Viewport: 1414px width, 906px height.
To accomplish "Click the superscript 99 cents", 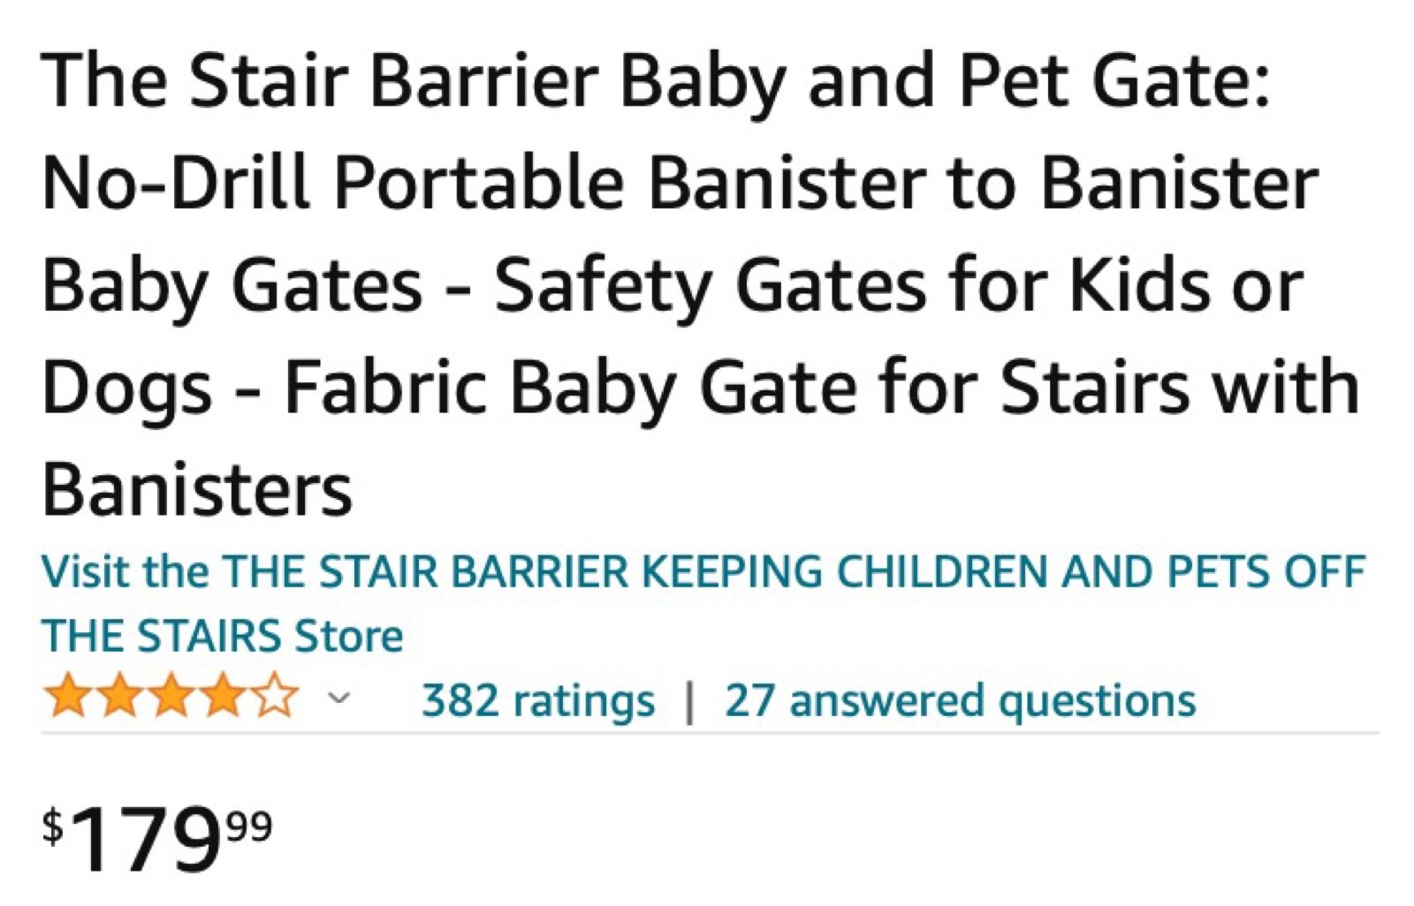I will pyautogui.click(x=249, y=827).
